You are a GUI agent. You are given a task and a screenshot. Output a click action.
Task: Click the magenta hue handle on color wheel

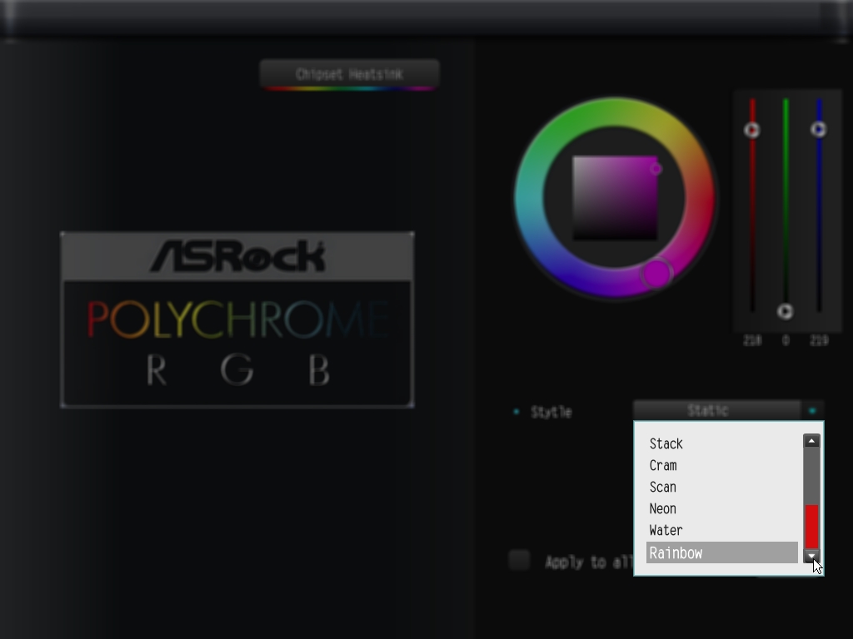click(x=656, y=273)
